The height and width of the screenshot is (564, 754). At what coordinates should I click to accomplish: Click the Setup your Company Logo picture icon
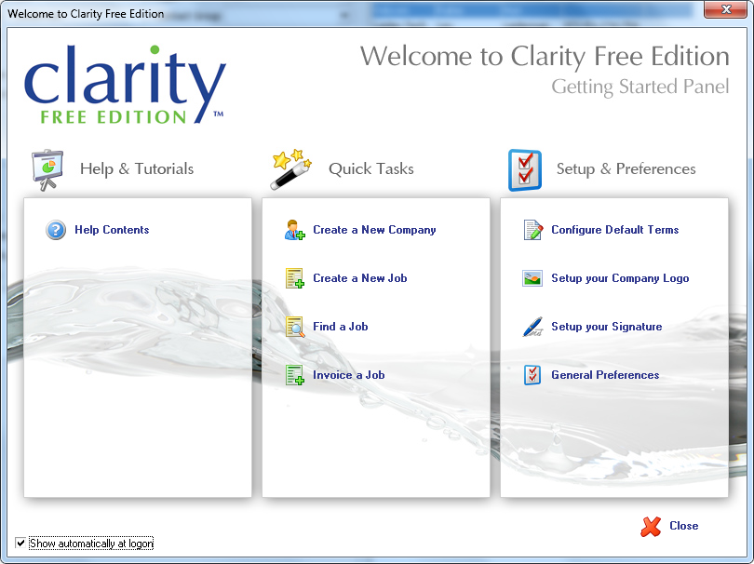[x=532, y=278]
